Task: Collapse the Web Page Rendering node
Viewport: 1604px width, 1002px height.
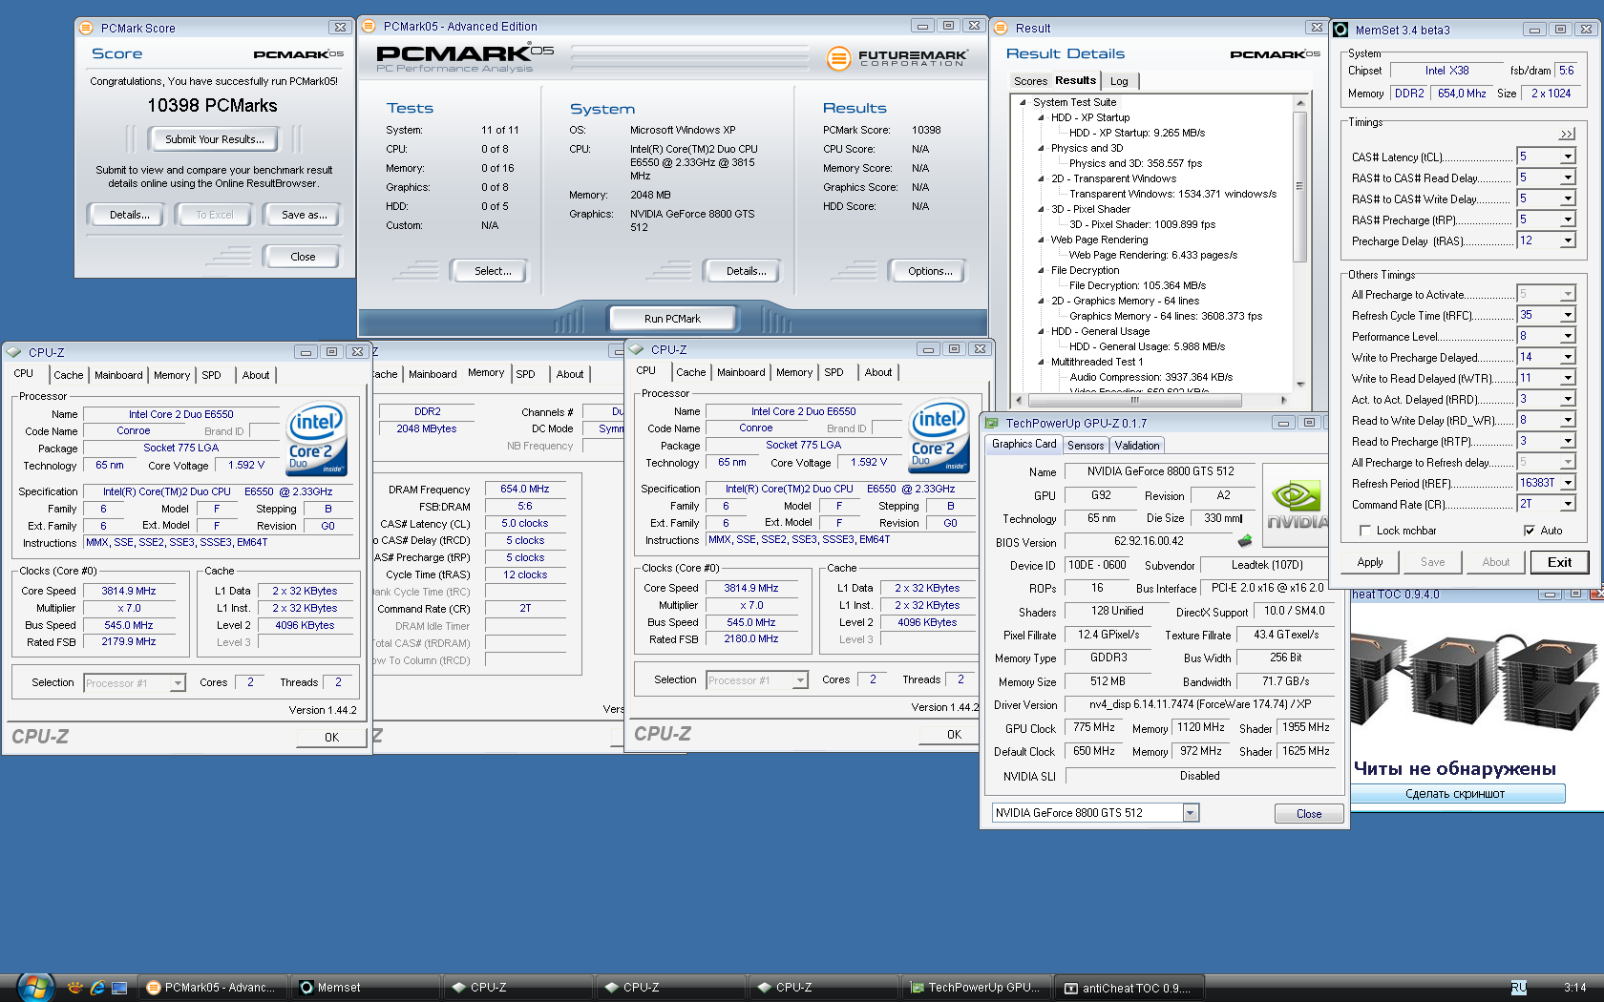Action: click(x=1041, y=240)
